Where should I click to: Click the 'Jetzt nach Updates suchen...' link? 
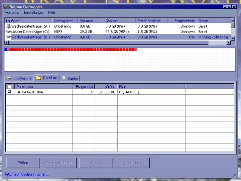[27, 174]
